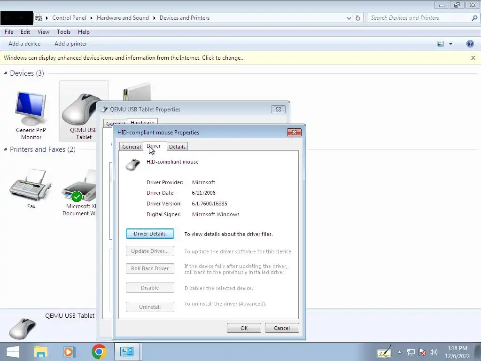Click the taskbar clock showing 3:18 PM

click(457, 352)
